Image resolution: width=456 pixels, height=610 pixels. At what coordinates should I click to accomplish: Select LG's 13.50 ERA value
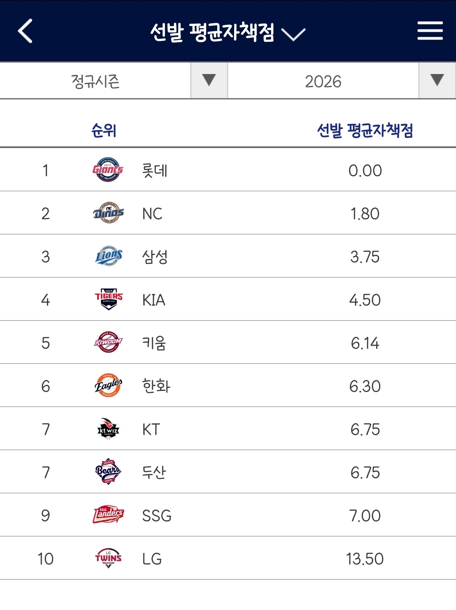pyautogui.click(x=365, y=559)
